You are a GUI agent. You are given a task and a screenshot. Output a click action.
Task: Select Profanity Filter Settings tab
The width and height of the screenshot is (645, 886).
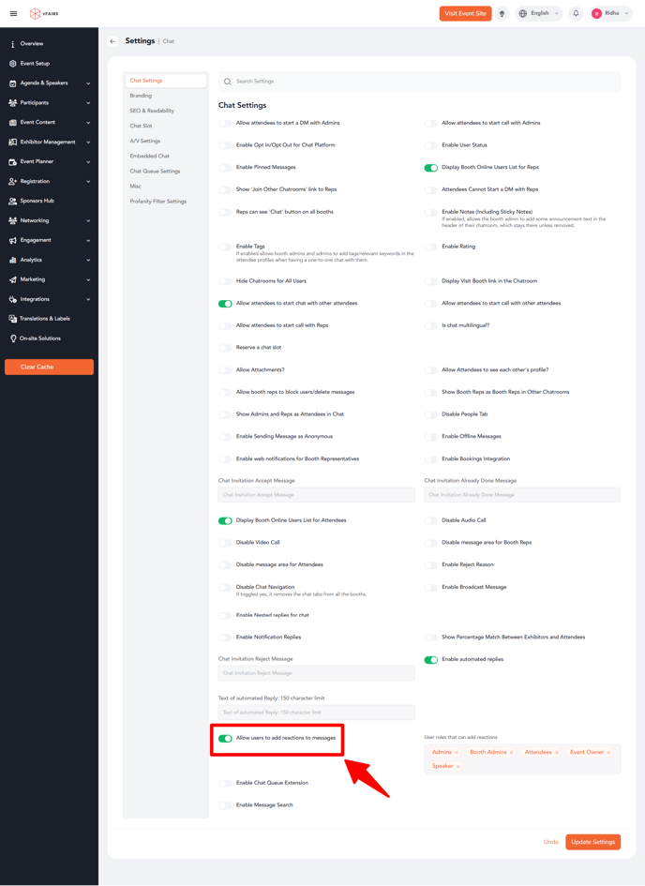pyautogui.click(x=157, y=202)
